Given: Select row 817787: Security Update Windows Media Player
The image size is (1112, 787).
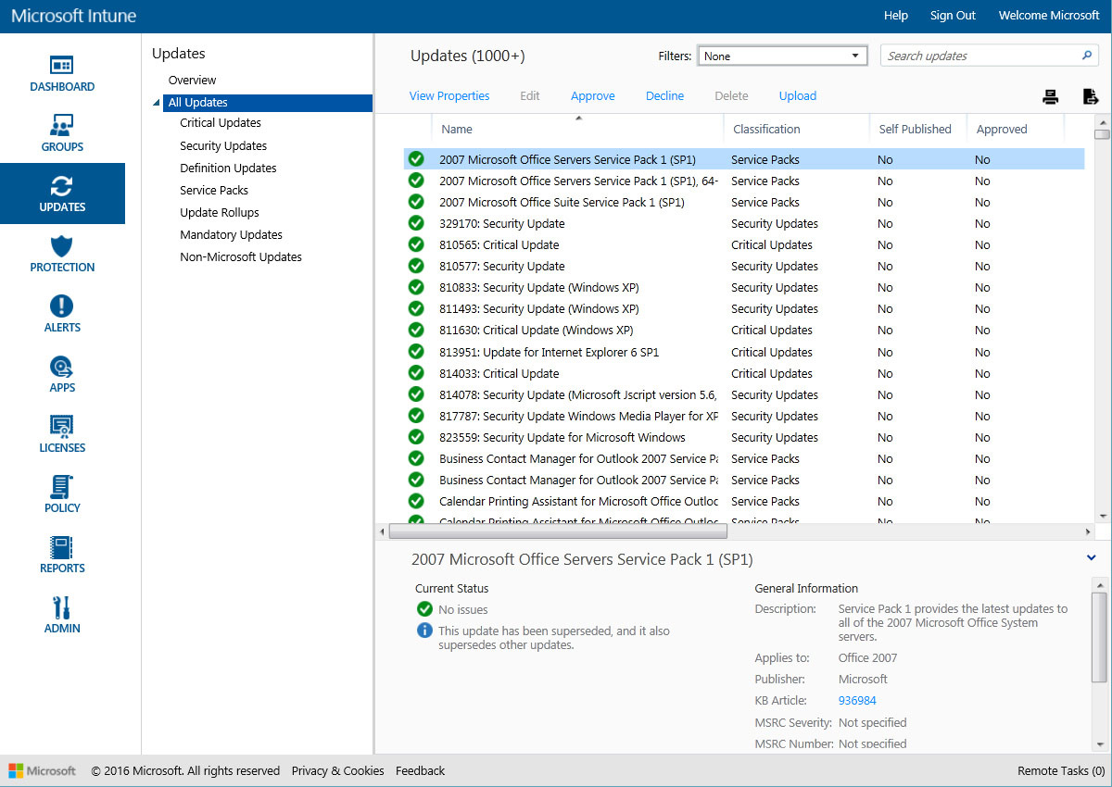Looking at the screenshot, I should click(744, 416).
